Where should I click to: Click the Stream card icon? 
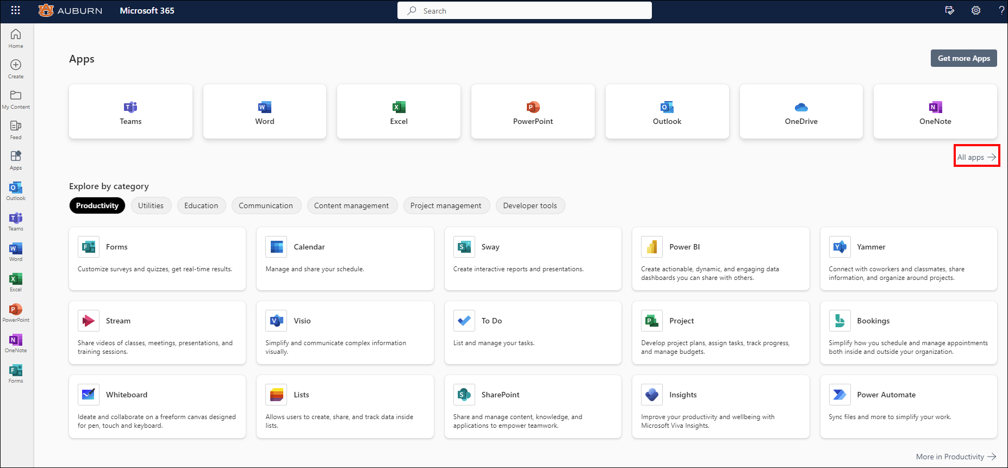(x=89, y=321)
